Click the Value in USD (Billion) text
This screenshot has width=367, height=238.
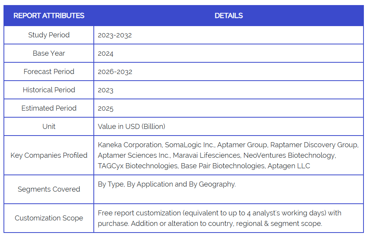[x=132, y=127]
